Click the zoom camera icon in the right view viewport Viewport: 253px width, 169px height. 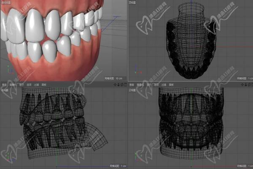[x=118, y=84]
